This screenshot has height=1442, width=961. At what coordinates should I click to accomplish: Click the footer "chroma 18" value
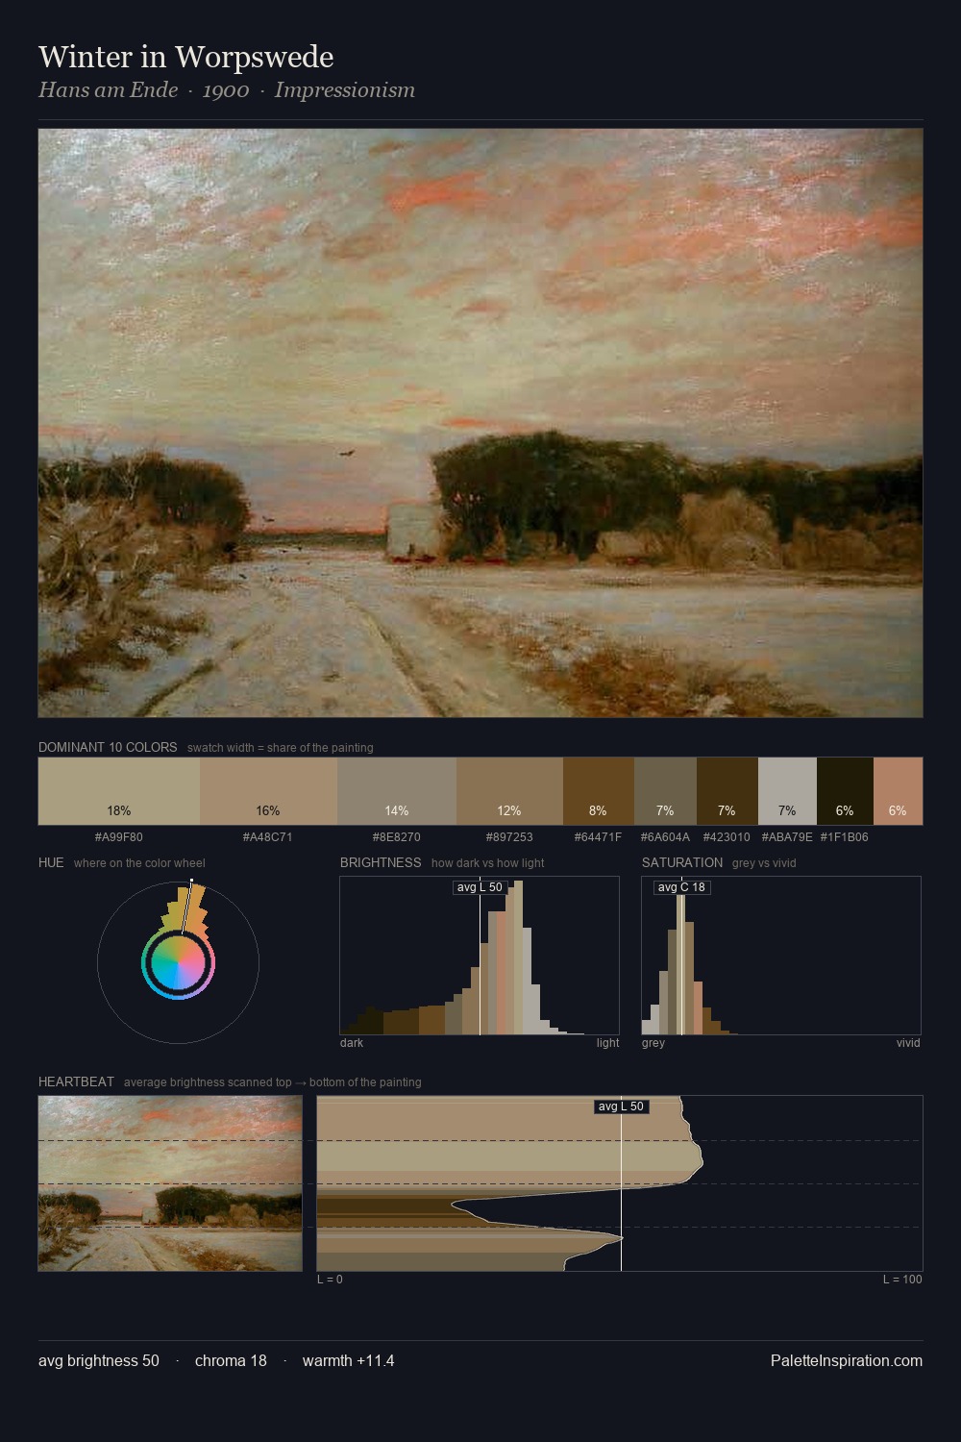click(231, 1360)
